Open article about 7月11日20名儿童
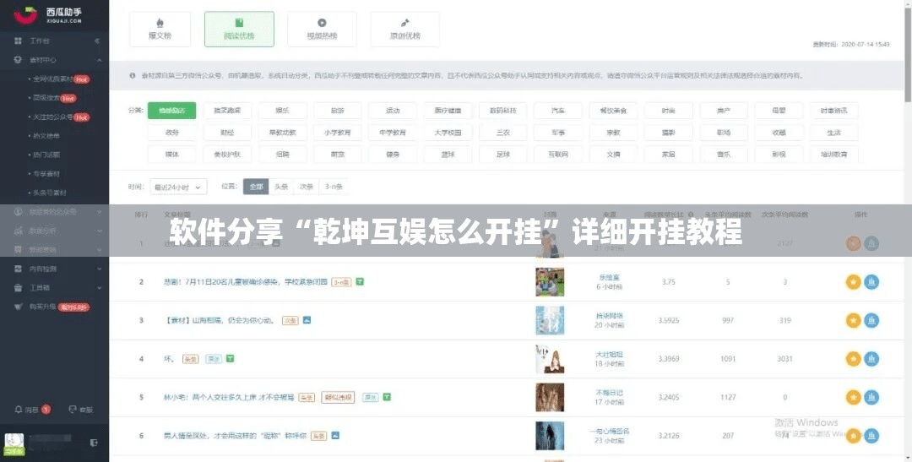Screen dimensions: 912x462 tap(246, 282)
